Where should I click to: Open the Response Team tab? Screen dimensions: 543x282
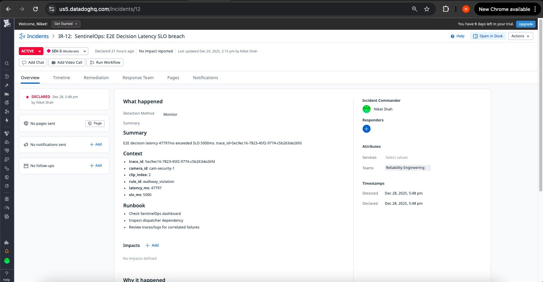pos(138,78)
